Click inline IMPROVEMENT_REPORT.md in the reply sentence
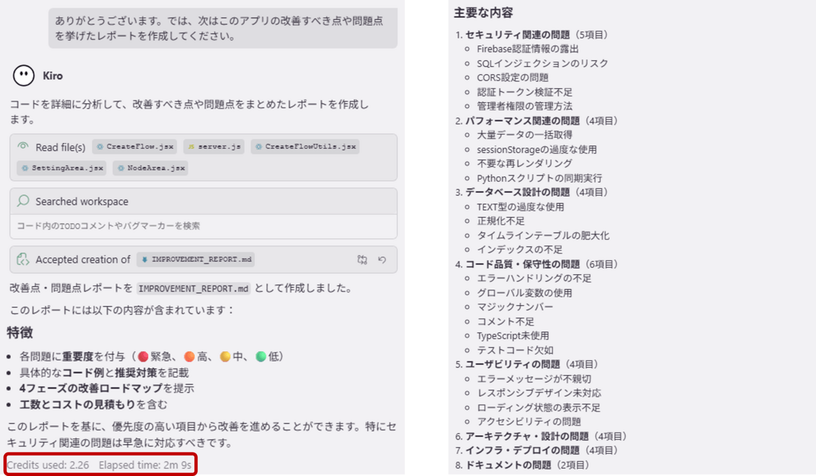816x476 pixels. tap(194, 288)
